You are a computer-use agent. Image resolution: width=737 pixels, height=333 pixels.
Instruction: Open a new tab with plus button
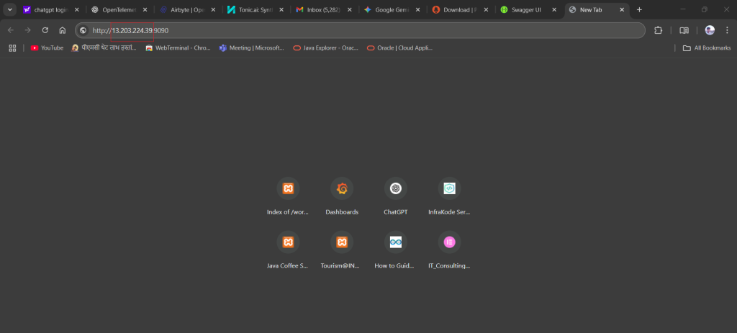point(639,10)
